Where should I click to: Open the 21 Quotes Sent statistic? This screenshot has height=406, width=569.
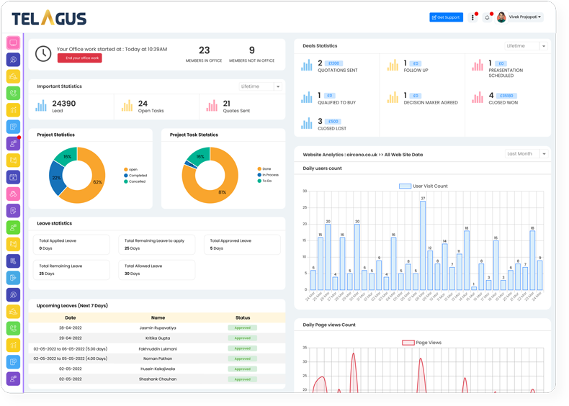click(x=242, y=107)
